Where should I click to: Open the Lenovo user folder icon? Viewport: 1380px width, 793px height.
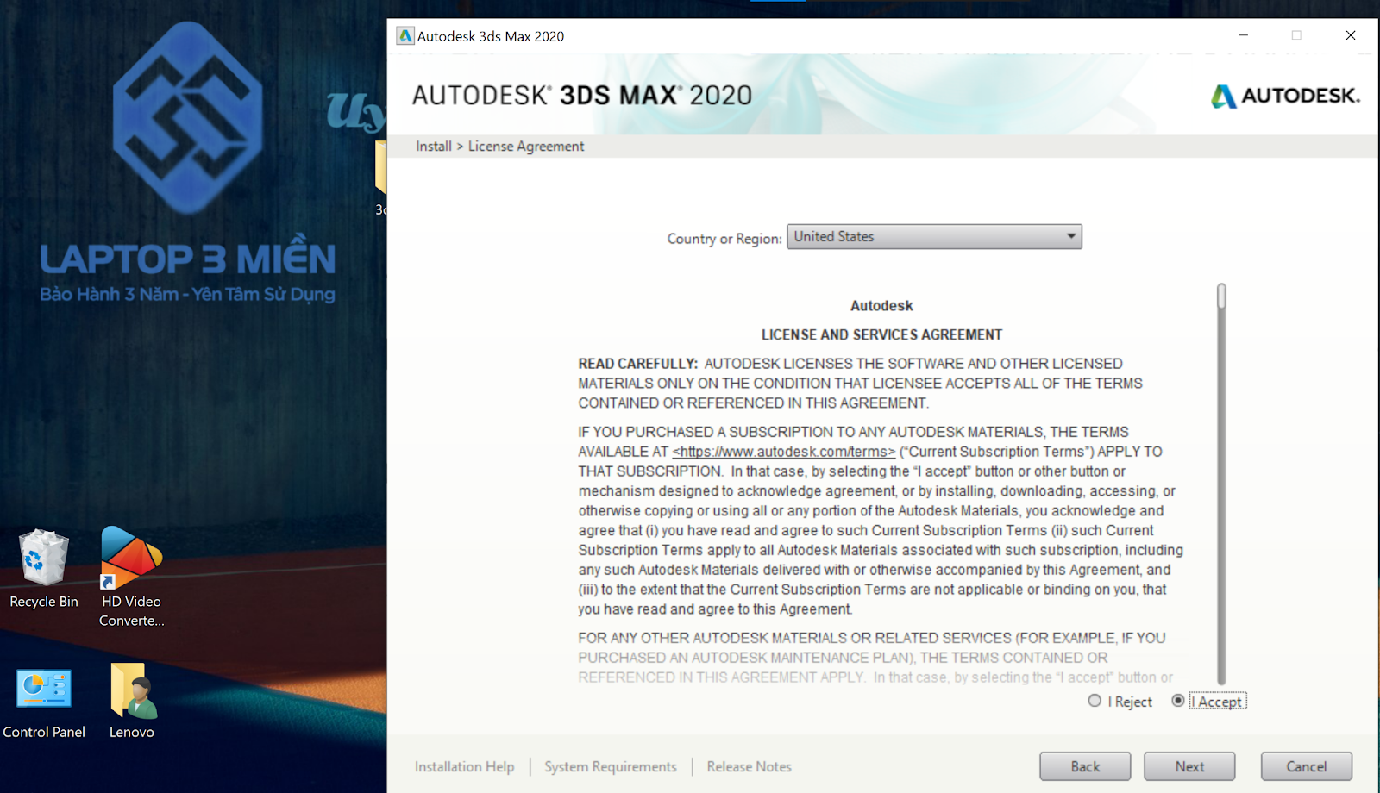coord(132,691)
